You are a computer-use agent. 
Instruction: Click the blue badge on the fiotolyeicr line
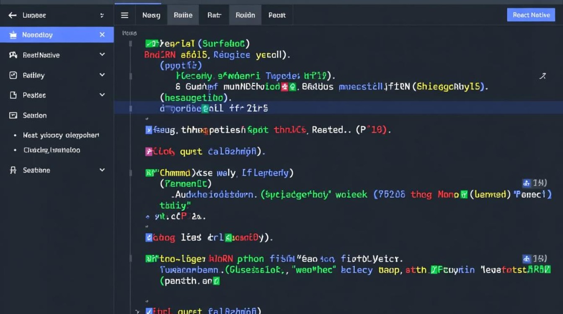coord(527,259)
